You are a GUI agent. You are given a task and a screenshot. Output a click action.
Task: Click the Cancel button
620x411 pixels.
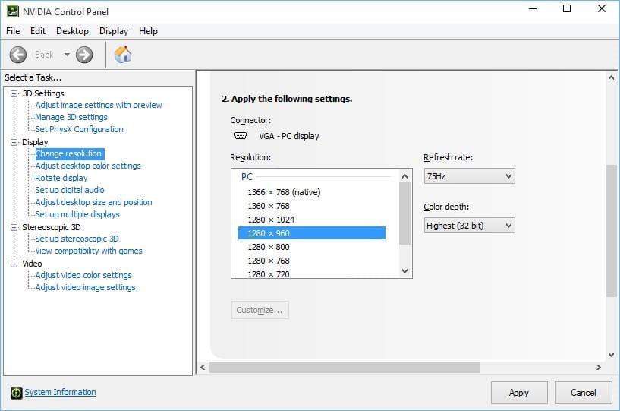(584, 393)
